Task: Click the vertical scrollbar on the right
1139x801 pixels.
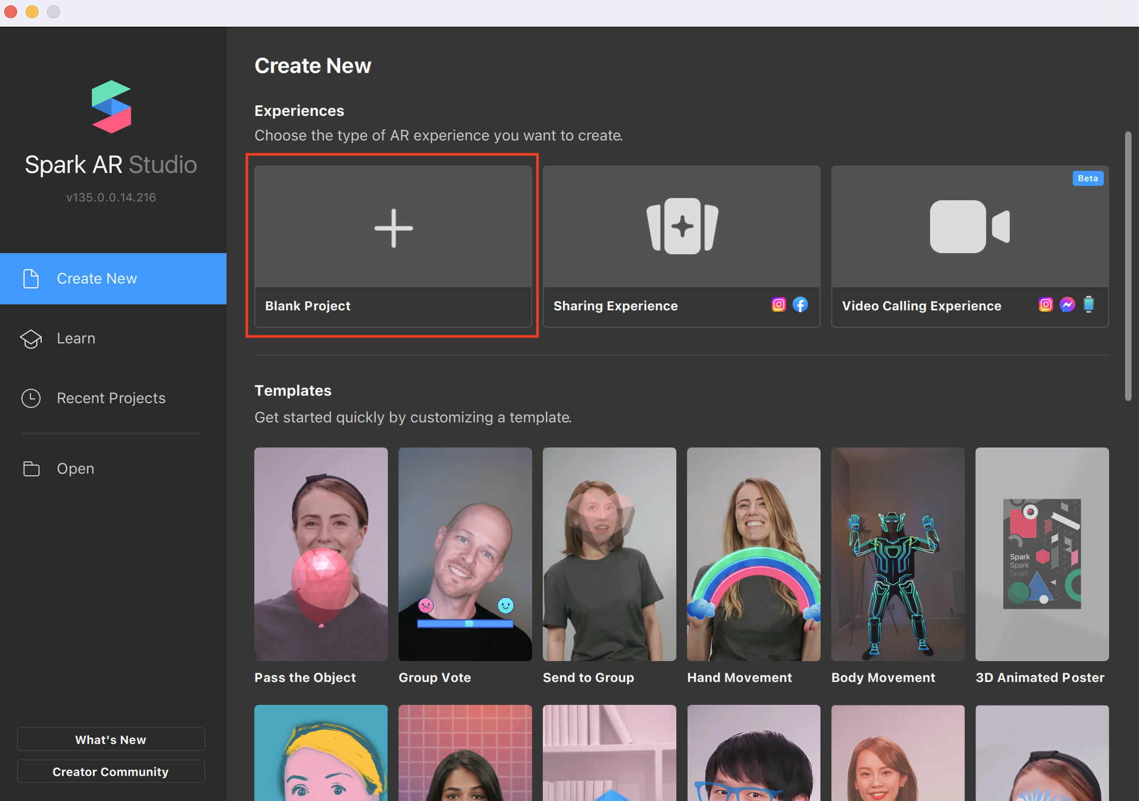Action: [x=1128, y=267]
